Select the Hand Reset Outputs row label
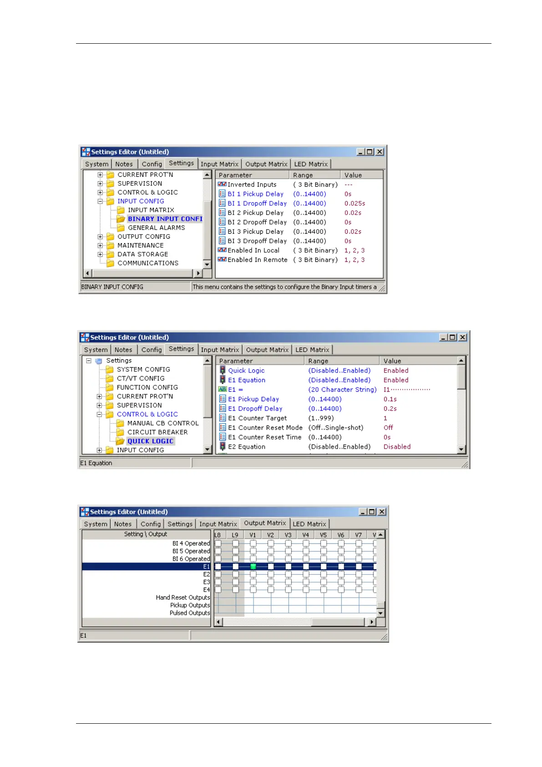Screen dimensions: 542x767 pyautogui.click(x=183, y=598)
